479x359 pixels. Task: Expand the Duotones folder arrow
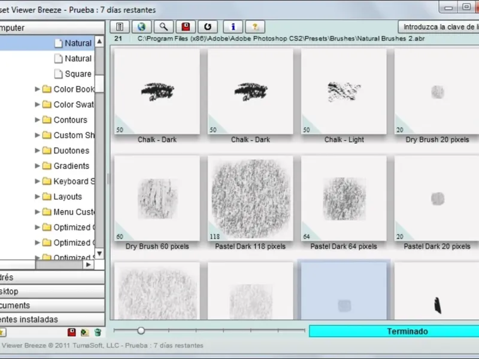38,151
